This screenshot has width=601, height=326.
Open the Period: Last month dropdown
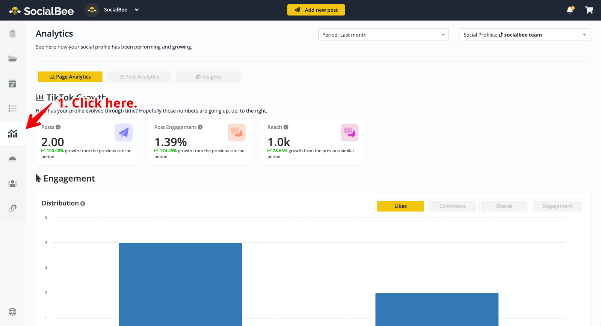(384, 35)
